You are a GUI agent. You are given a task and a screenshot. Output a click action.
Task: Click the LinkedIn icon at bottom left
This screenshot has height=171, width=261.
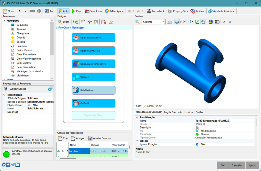tap(18, 165)
